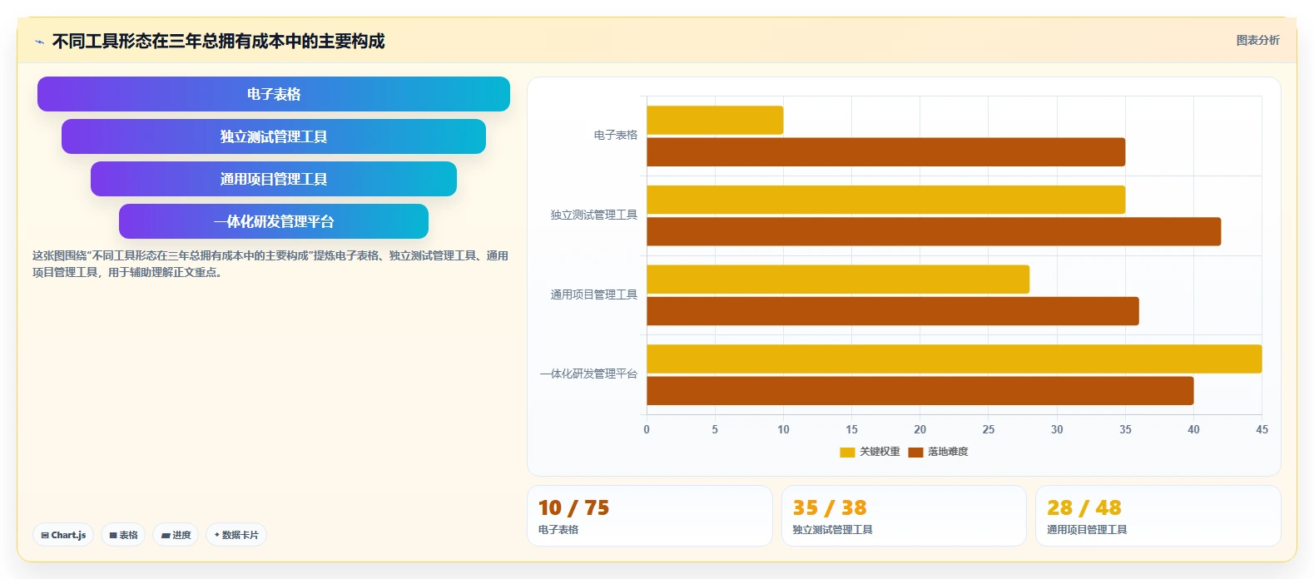Click the brown 电子表格 bar in chart
The image size is (1314, 579).
[885, 152]
